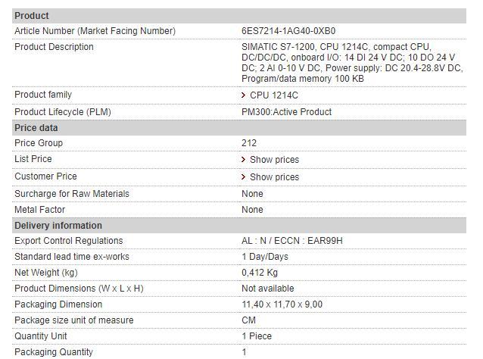The image size is (483, 359).
Task: Show prices for Customer Price
Action: click(274, 177)
